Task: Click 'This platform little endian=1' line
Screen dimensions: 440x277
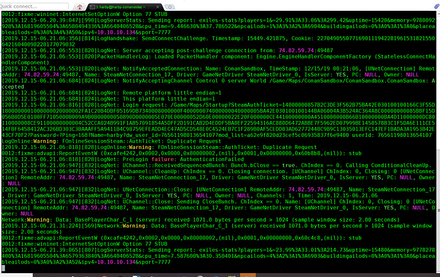Action: (108, 99)
